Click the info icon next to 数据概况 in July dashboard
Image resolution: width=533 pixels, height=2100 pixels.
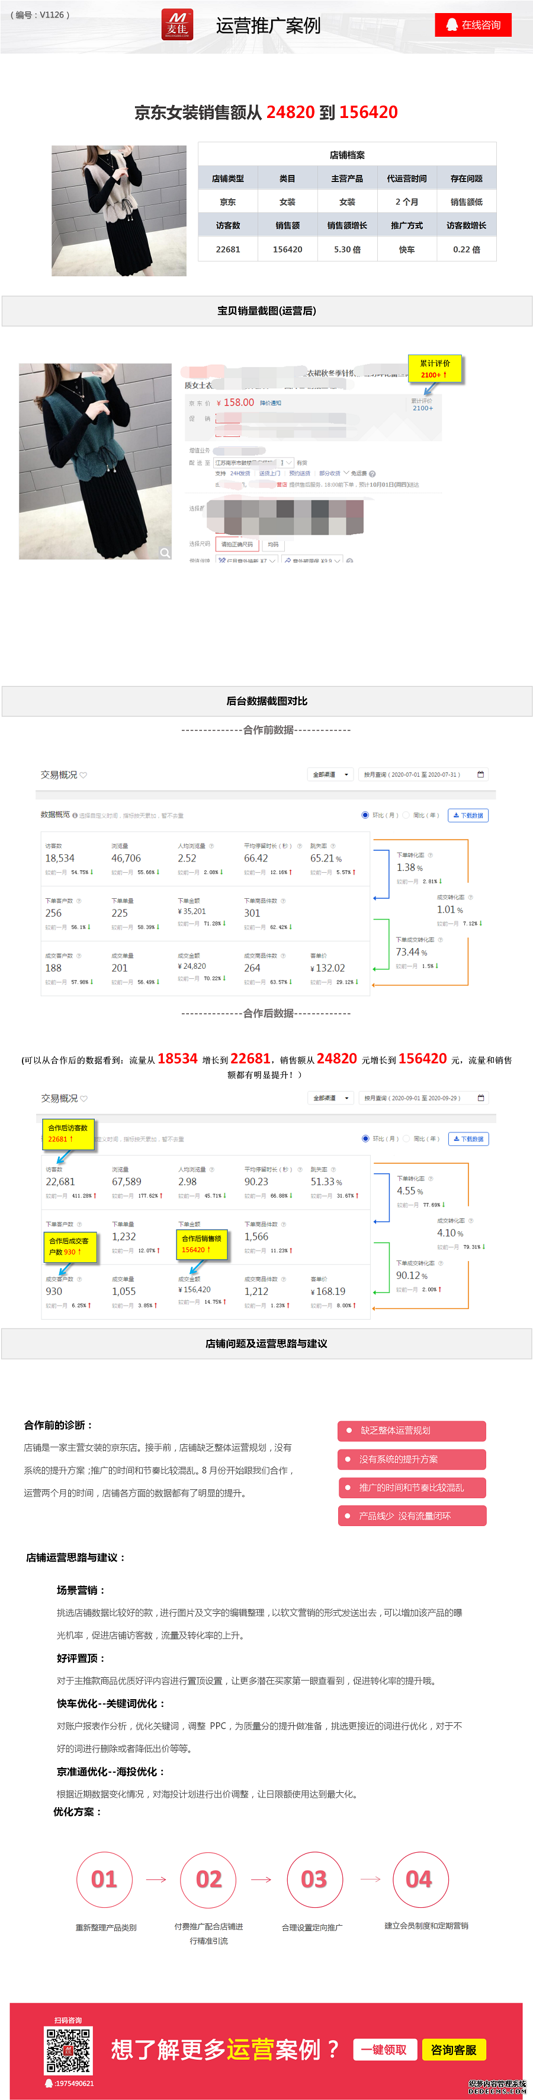coord(75,815)
